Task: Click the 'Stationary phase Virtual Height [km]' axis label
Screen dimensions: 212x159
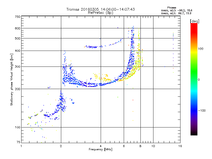Action: [x=11, y=79]
